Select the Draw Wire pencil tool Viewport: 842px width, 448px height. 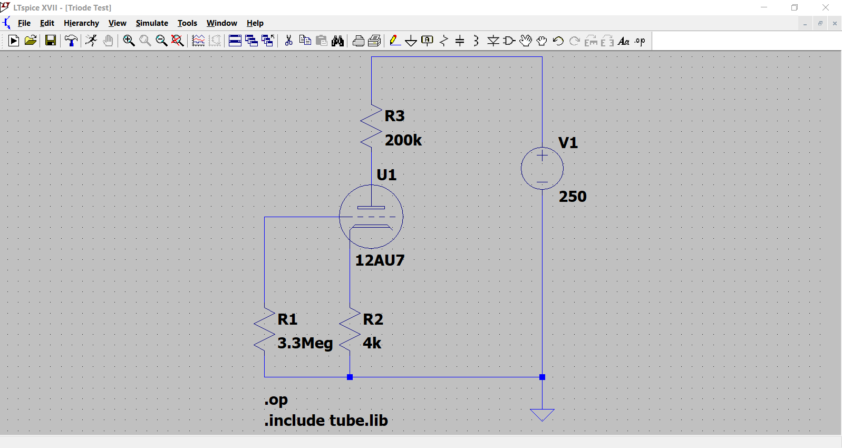coord(394,41)
